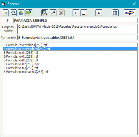Close the Recetas window
Viewport: 139px width, 137px height.
pos(134,4)
